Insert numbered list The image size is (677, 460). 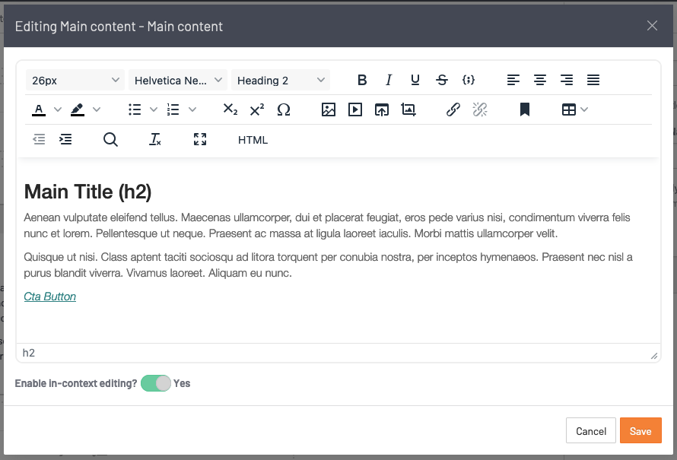click(173, 109)
